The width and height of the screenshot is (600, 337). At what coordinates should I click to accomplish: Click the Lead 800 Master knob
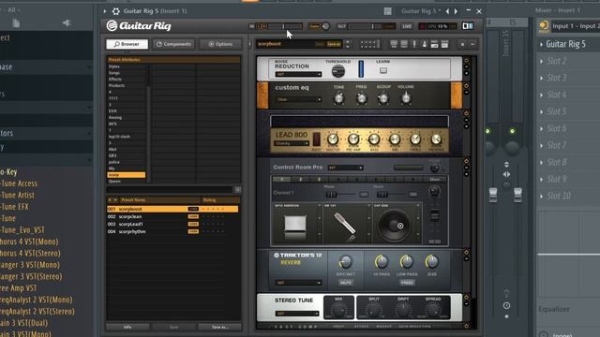333,139
